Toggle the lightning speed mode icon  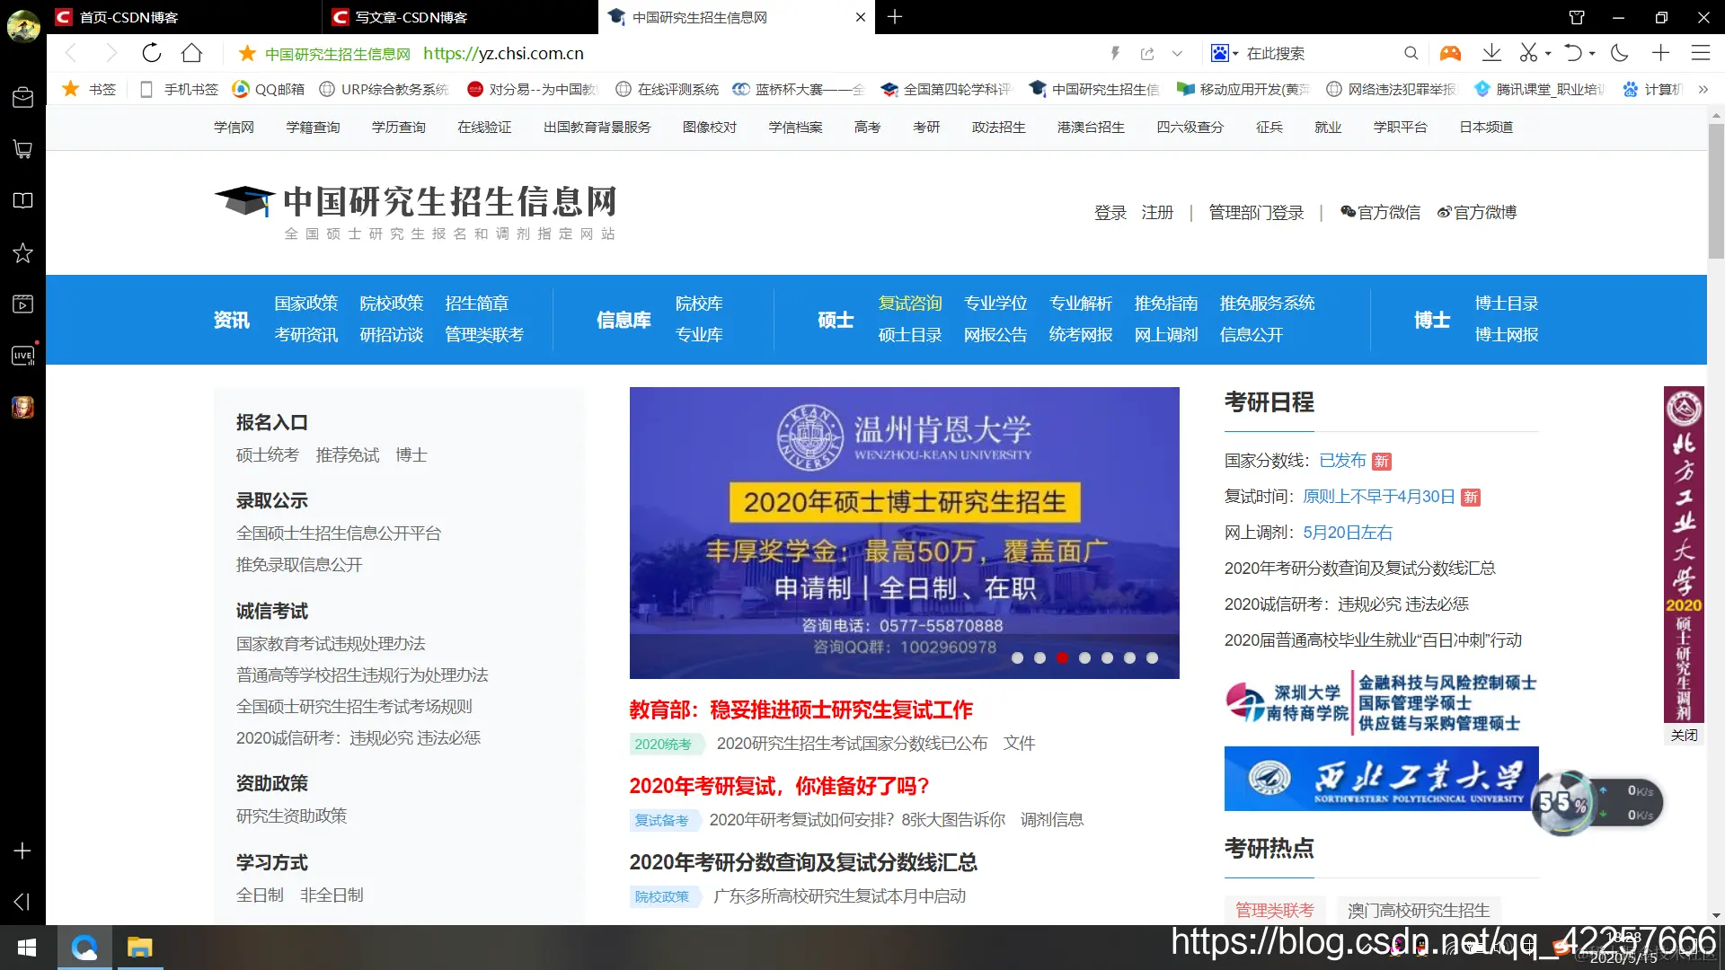point(1114,53)
